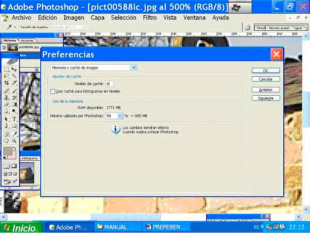Switch to Standard Mode editing
Screen dimensions: 310x233
6,166
